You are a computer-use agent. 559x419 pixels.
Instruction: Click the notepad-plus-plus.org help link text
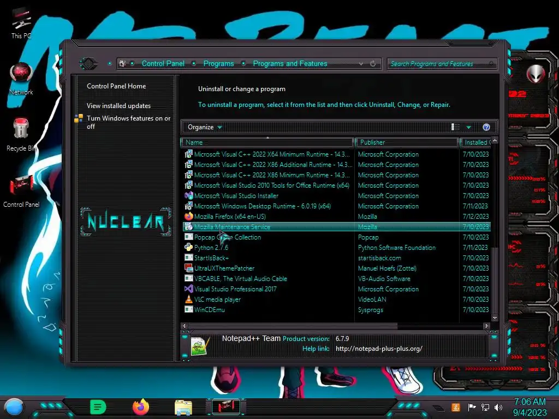click(379, 349)
